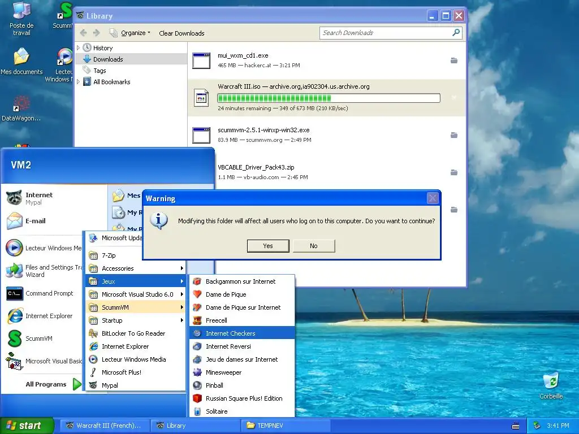The image size is (579, 434).
Task: Launch Internet Reversi
Action: 242,346
